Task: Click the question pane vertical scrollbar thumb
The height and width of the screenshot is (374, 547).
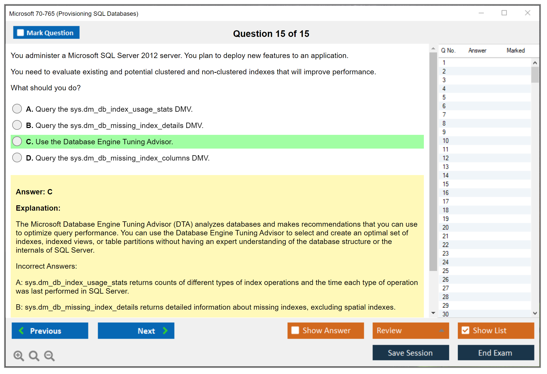Action: coord(433,162)
